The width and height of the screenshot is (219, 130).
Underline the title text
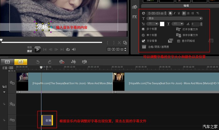[179, 13]
